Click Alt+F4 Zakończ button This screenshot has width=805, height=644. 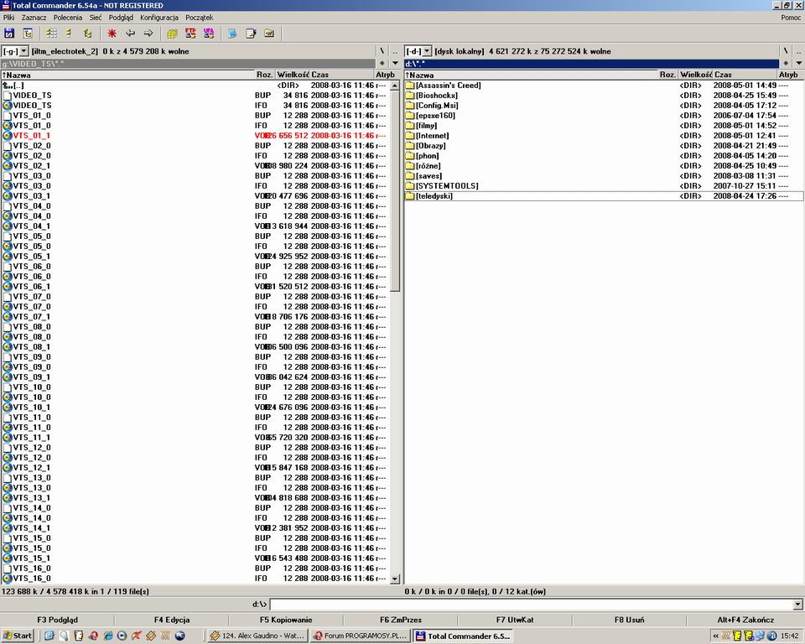(x=745, y=620)
